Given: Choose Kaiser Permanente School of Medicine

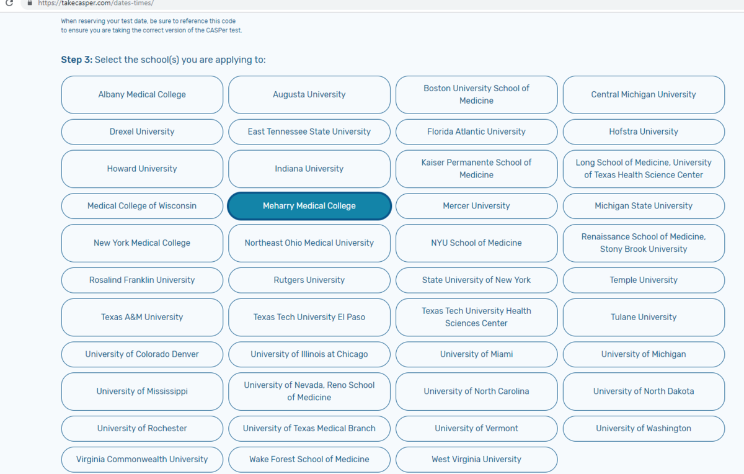Looking at the screenshot, I should pyautogui.click(x=476, y=169).
